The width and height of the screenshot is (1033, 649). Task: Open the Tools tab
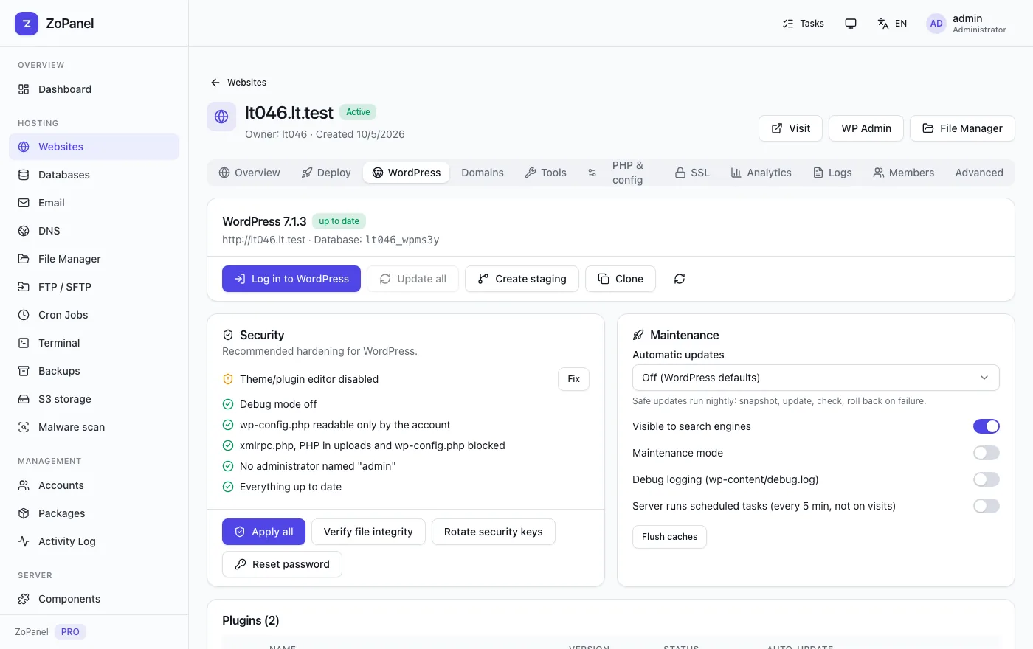pos(545,173)
